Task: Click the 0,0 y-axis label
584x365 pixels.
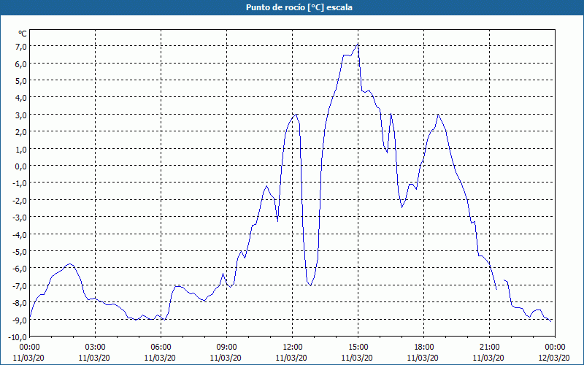Action: point(21,166)
